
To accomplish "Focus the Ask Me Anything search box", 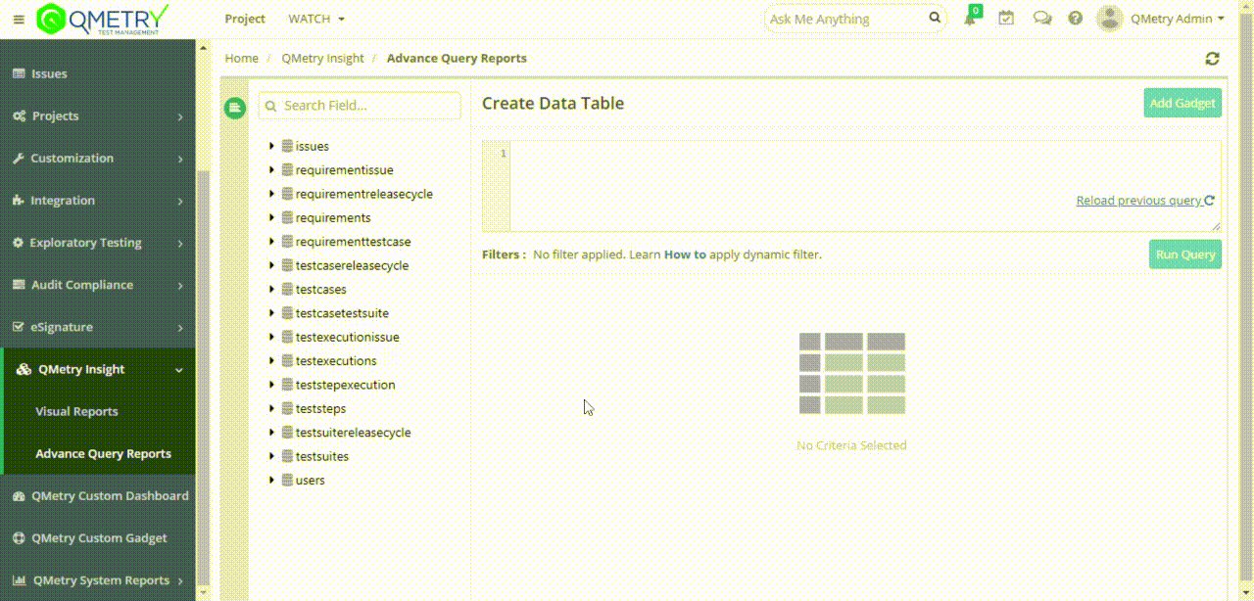I will pos(854,19).
